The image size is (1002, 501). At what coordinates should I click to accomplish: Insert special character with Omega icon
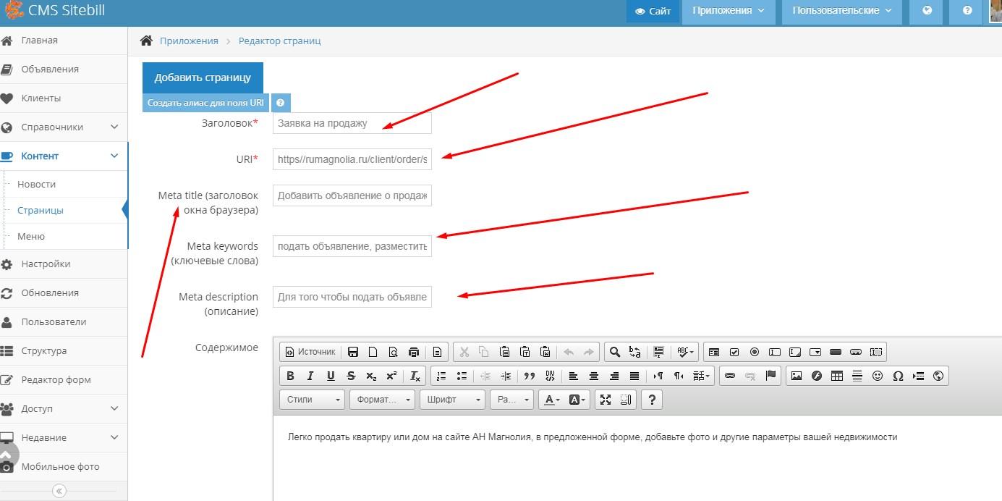pyautogui.click(x=898, y=376)
